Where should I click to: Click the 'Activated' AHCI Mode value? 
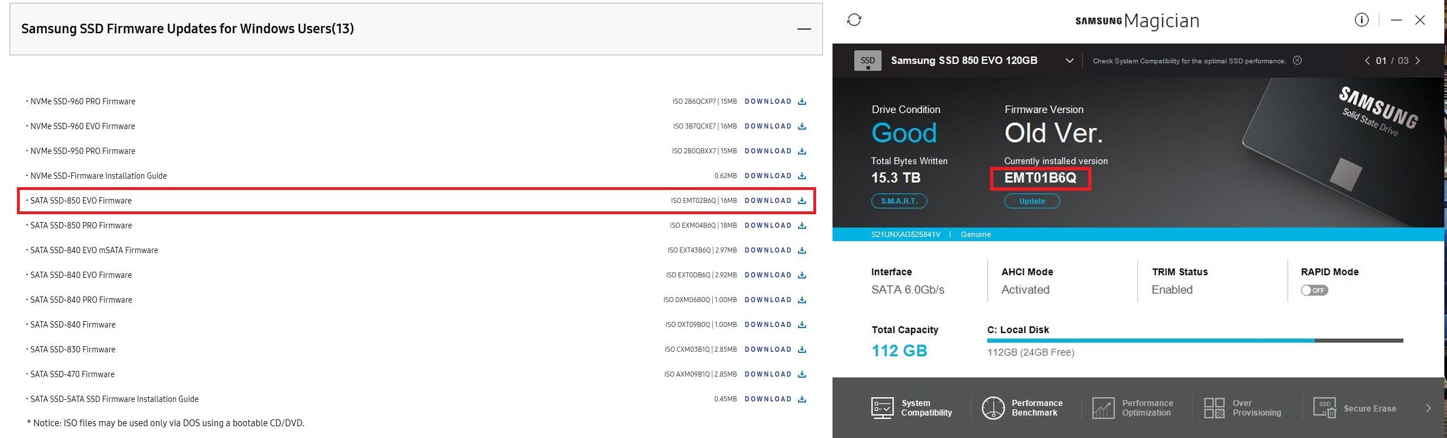pos(1025,290)
